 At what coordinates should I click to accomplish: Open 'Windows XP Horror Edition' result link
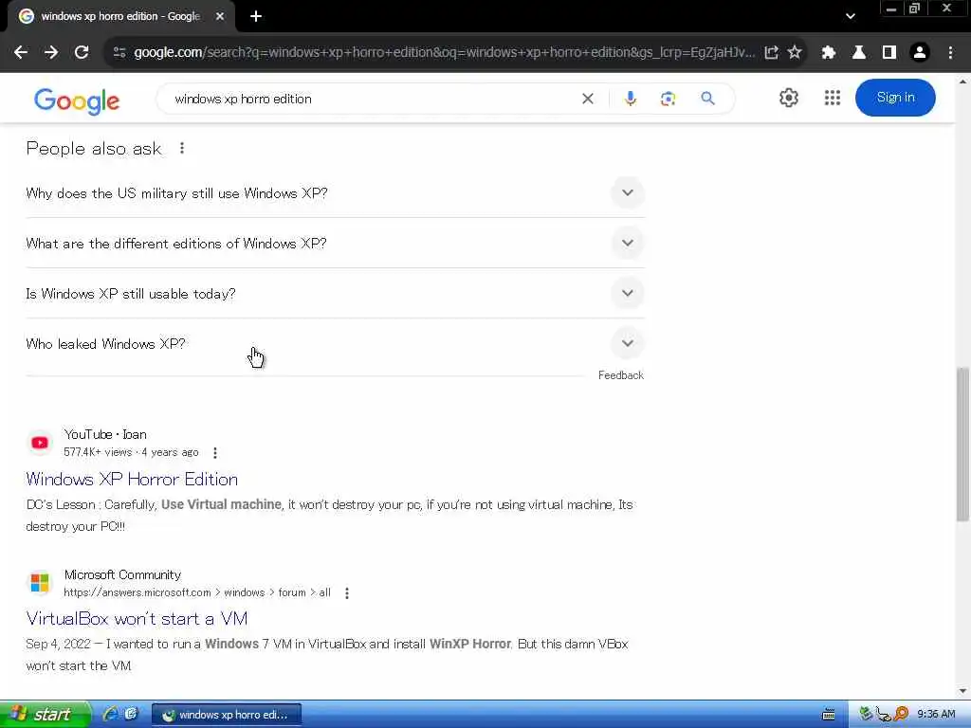pyautogui.click(x=132, y=479)
